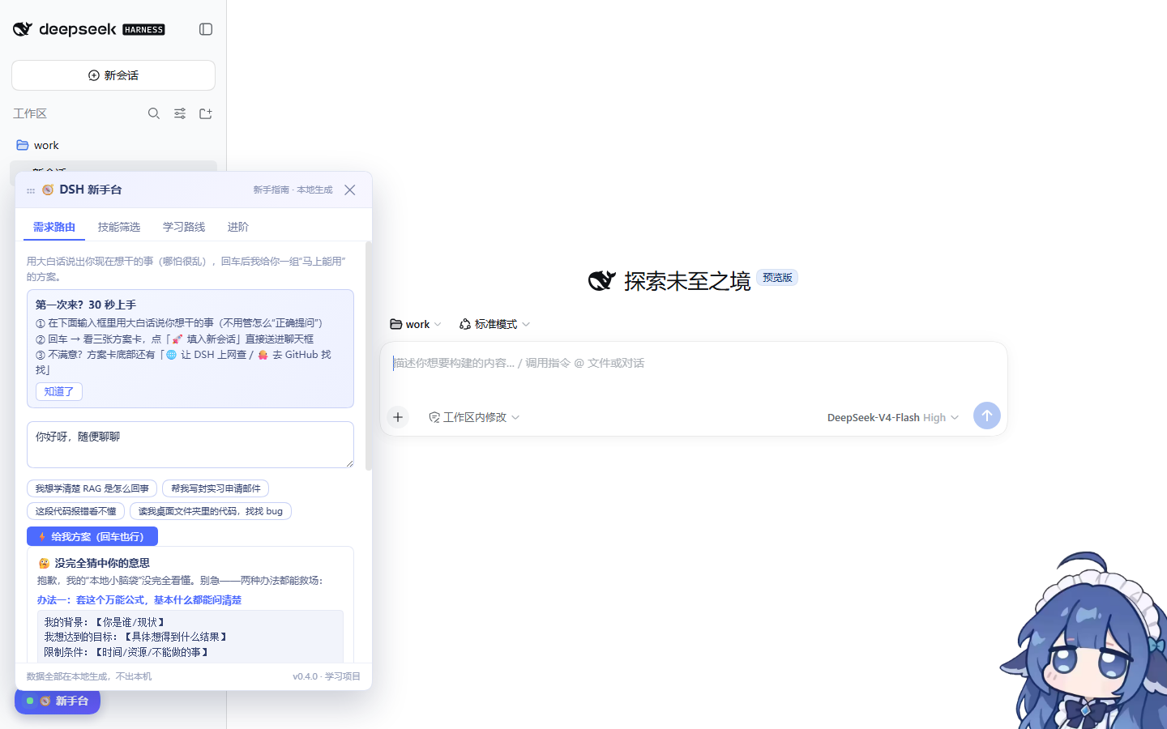Open workspace search magnifier icon
The width and height of the screenshot is (1167, 729).
pos(154,113)
